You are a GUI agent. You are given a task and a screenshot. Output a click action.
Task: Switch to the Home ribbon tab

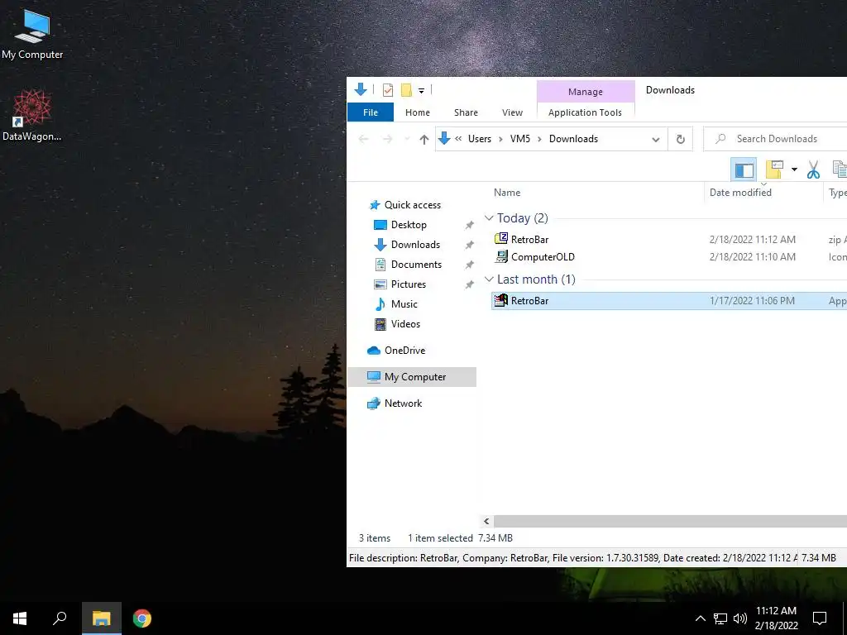click(418, 112)
